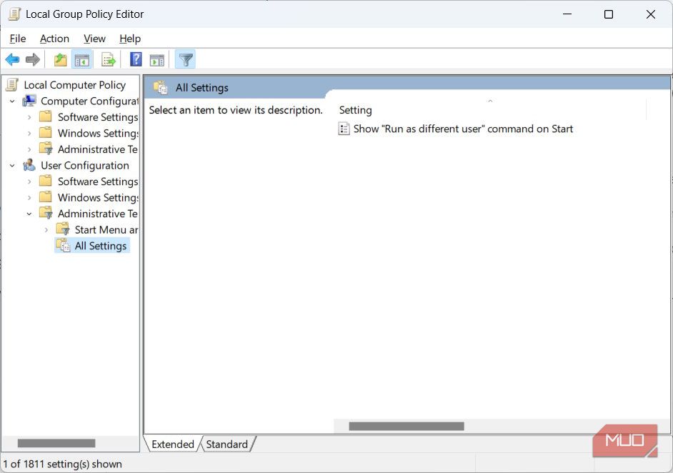Select the User Configuration label in the tree
673x473 pixels.
click(x=85, y=165)
